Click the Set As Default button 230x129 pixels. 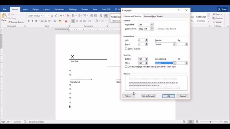tap(148, 96)
